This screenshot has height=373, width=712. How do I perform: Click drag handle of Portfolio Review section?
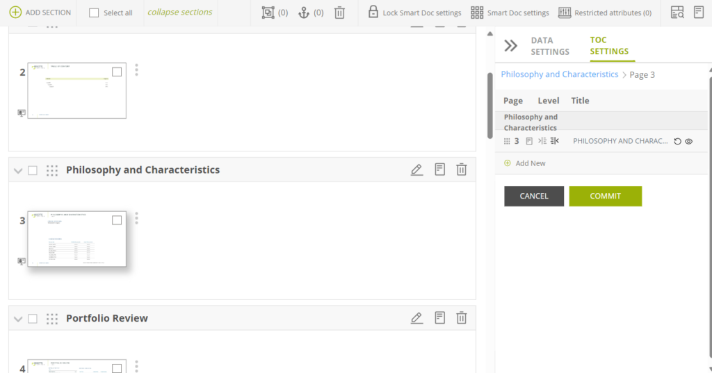point(51,319)
